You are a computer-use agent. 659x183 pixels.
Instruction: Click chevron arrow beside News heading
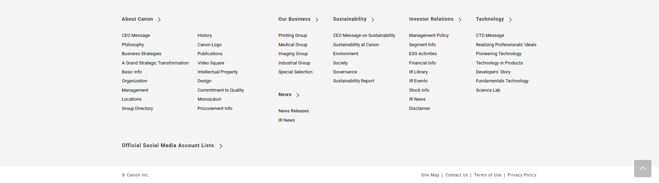pos(298,95)
